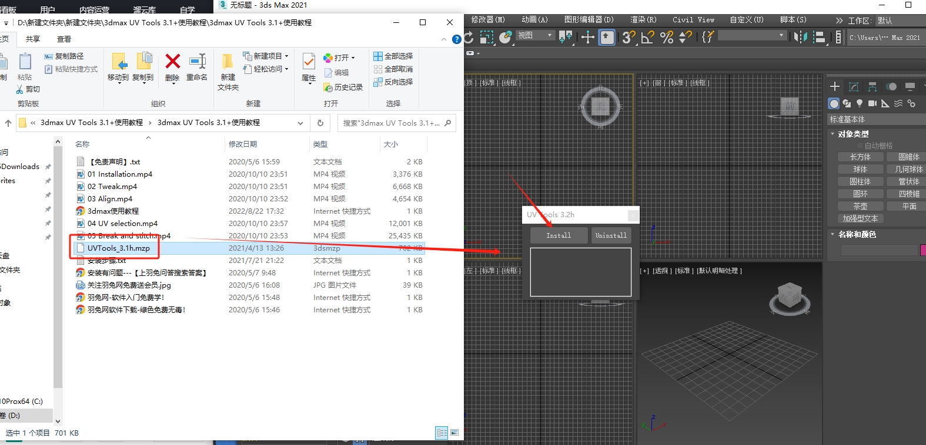Click the Mirror tool icon
Viewport: 926px width, 445px height.
click(800, 37)
